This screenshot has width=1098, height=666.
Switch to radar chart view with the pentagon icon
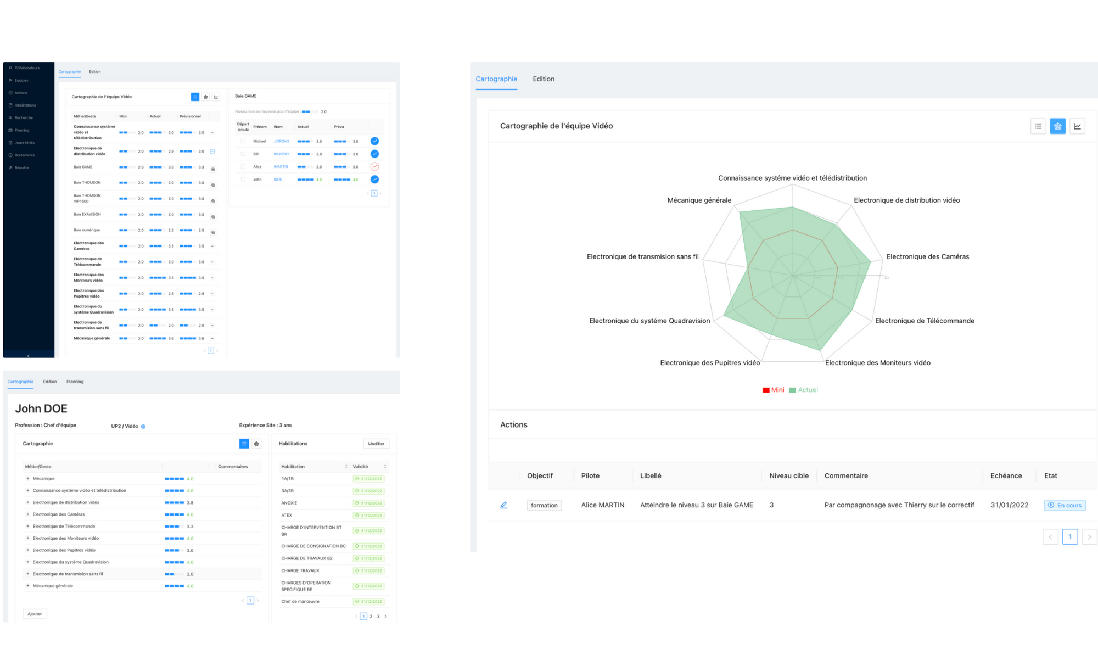click(1057, 126)
